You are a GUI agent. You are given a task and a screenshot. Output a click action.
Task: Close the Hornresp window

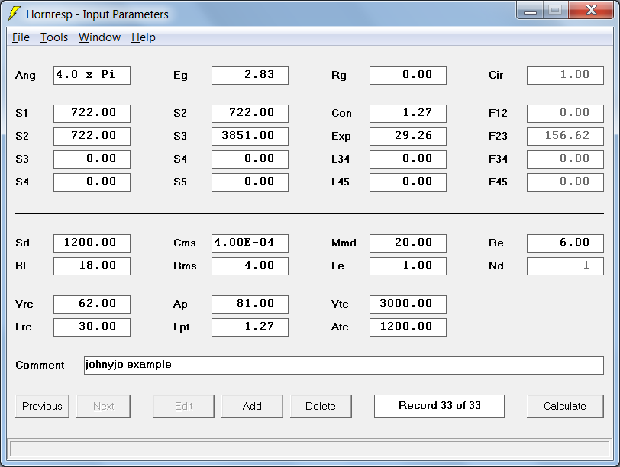coord(591,10)
